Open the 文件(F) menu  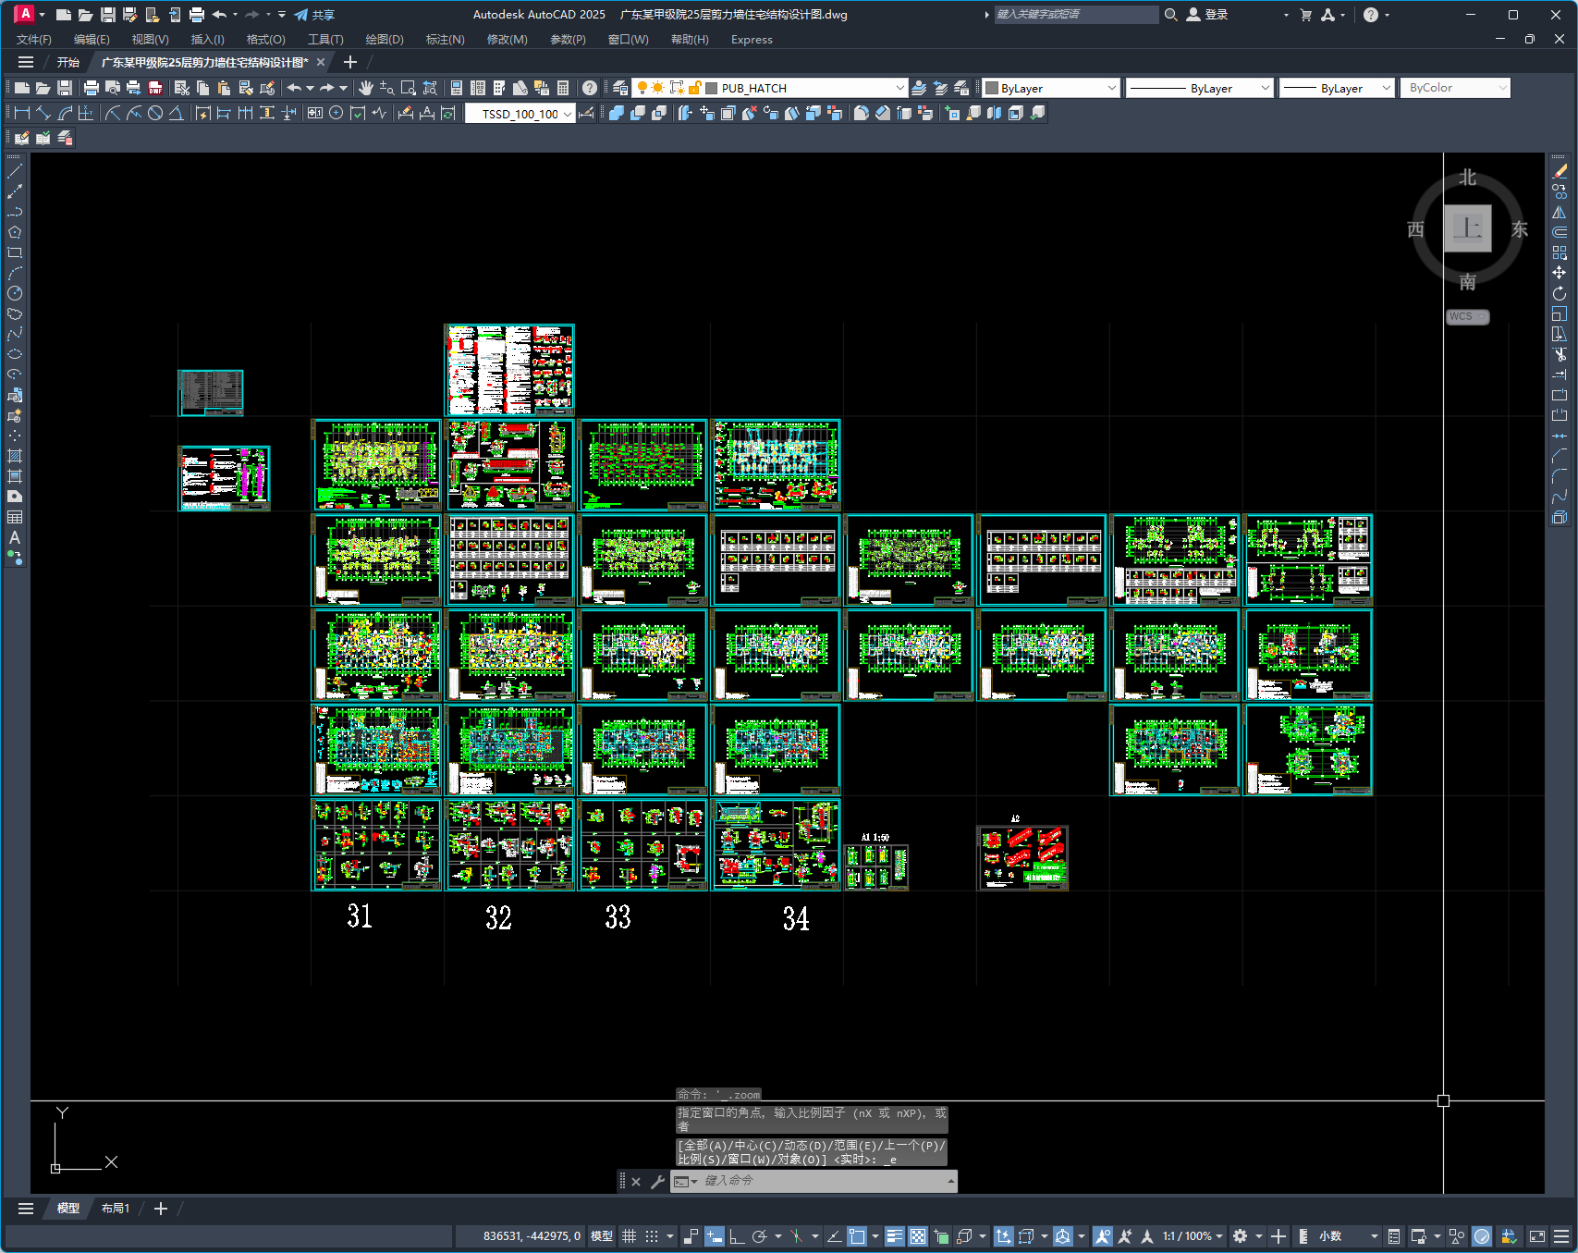pos(34,40)
